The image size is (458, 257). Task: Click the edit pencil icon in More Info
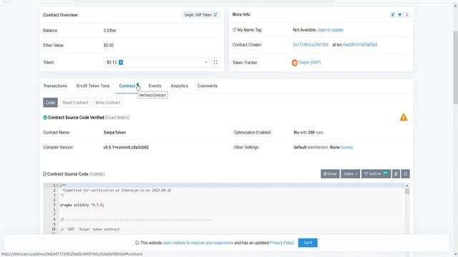393,14
